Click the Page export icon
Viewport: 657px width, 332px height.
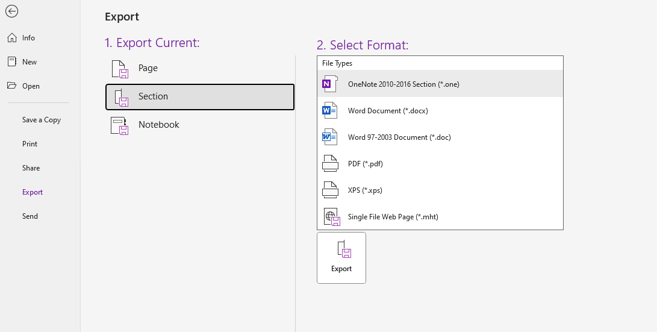pos(120,69)
